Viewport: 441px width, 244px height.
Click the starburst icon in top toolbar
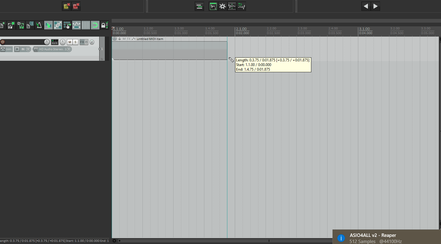223,6
